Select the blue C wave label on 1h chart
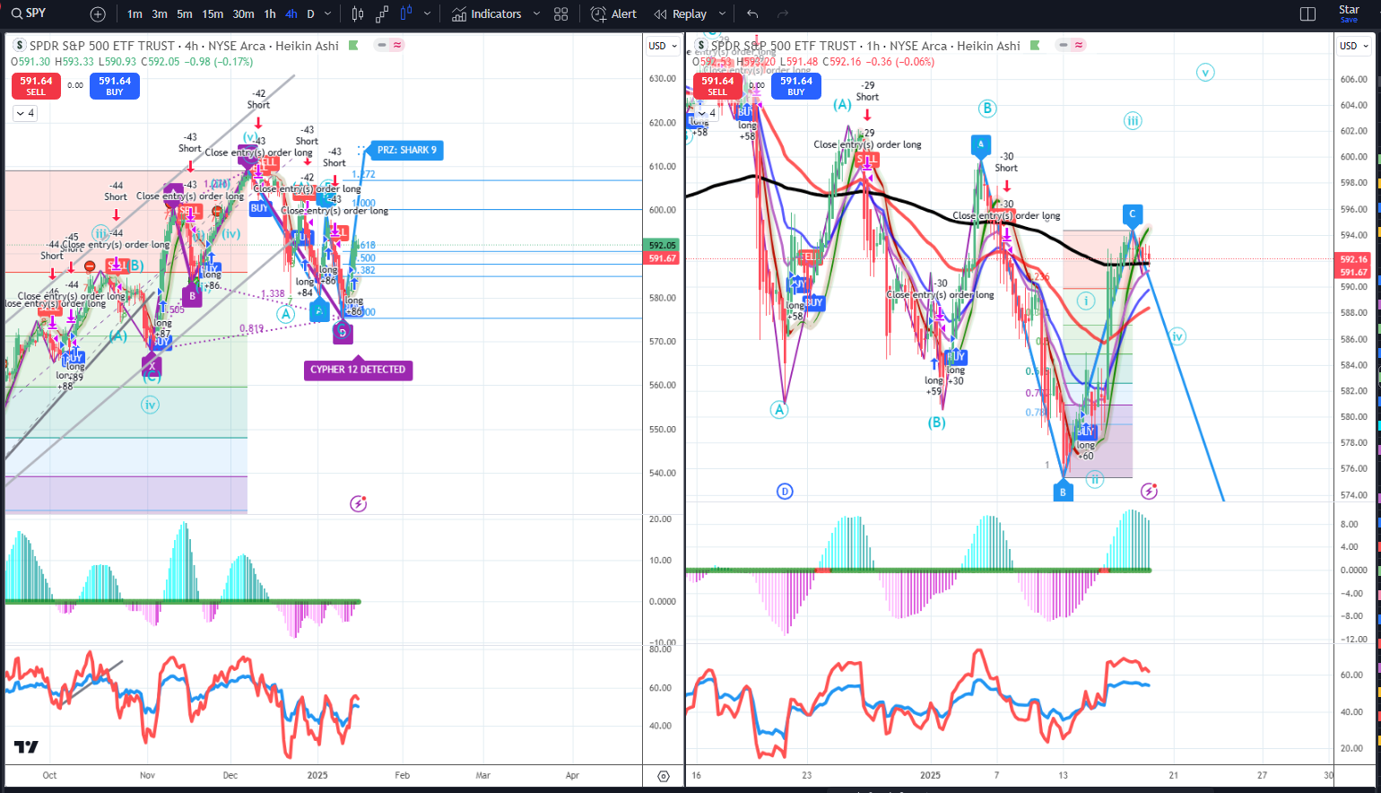1381x793 pixels. pos(1132,214)
